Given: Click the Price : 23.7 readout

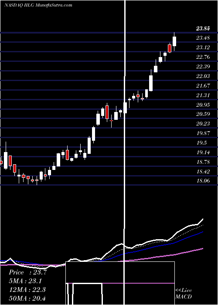Looking at the screenshot, I should click(x=27, y=272).
